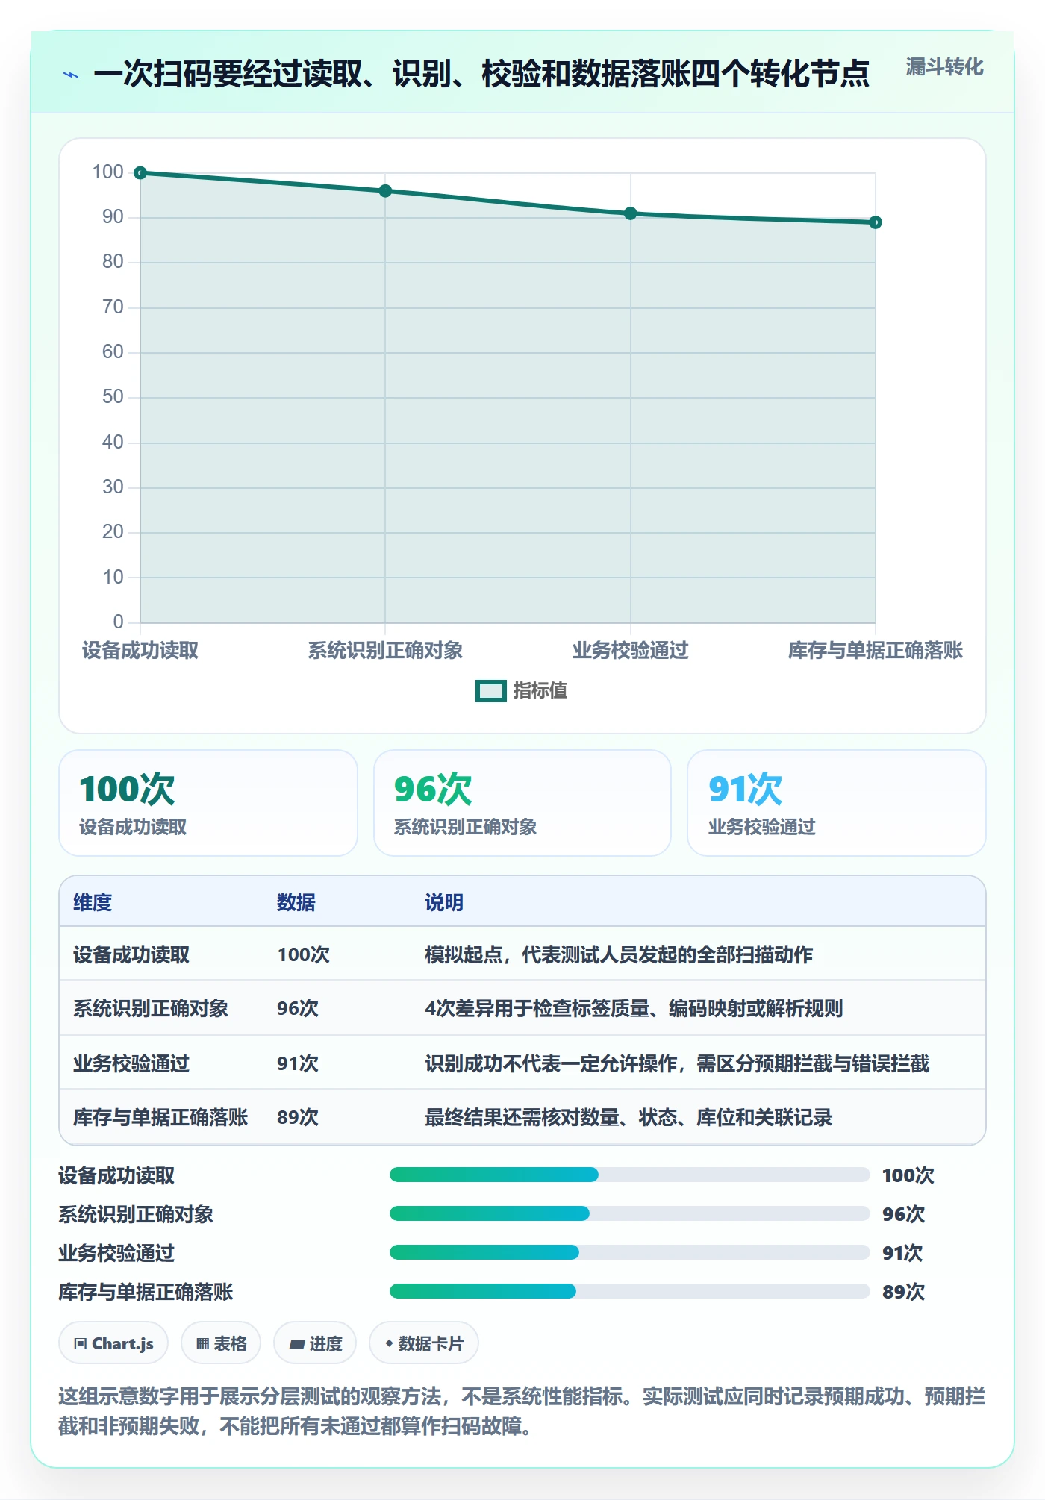
Task: Click the x-axis label 库存与单据正确落账
Action: click(876, 651)
